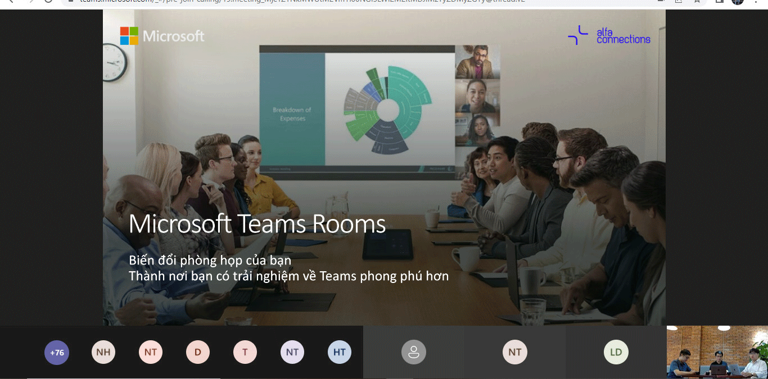Image resolution: width=768 pixels, height=379 pixels.
Task: Click the alfa connections logo
Action: click(609, 35)
